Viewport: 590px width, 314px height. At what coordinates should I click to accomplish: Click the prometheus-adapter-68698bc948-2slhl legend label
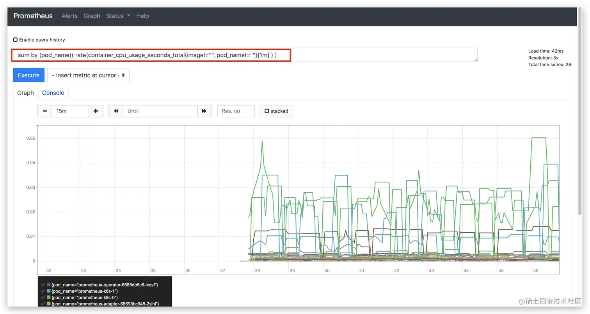[x=105, y=303]
